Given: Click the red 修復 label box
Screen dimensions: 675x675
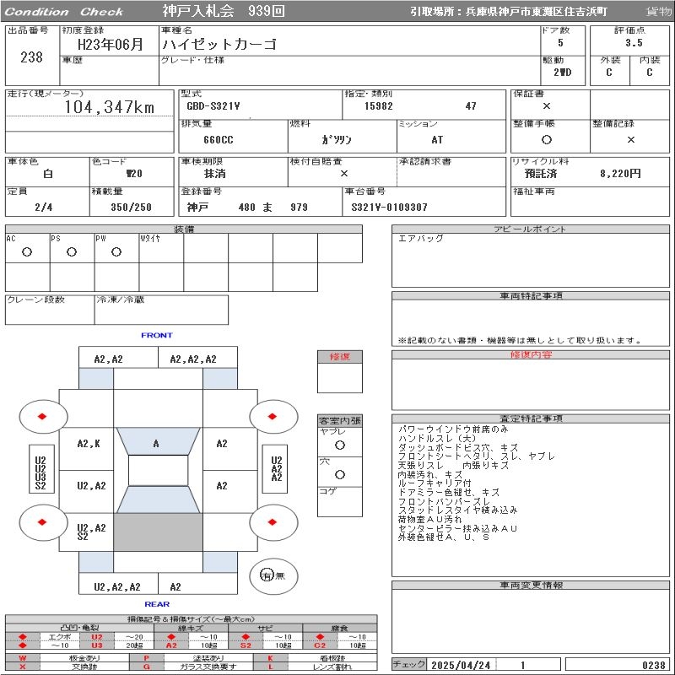Looking at the screenshot, I should (340, 357).
